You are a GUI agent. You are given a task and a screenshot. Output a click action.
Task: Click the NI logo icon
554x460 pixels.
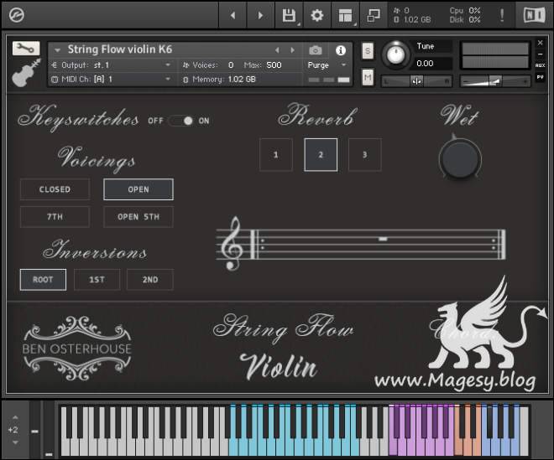point(534,15)
